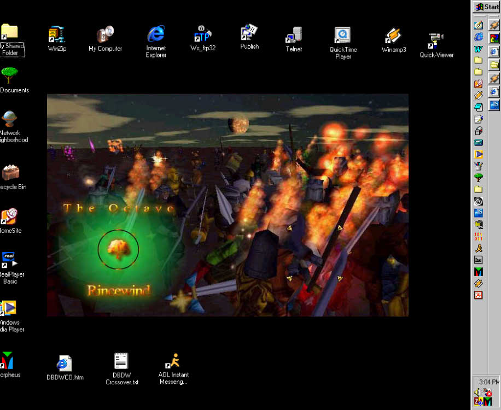
Task: Open the HomeSite shortcut
Action: pos(9,217)
